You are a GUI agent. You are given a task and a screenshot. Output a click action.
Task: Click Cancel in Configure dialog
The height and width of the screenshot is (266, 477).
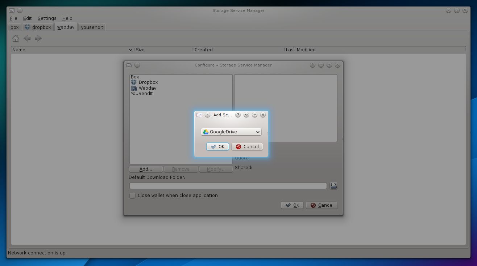[322, 205]
